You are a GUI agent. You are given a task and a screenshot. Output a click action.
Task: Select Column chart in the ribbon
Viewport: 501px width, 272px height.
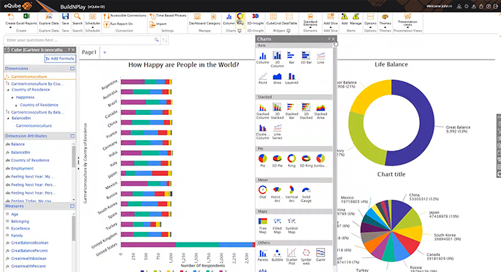tap(228, 19)
